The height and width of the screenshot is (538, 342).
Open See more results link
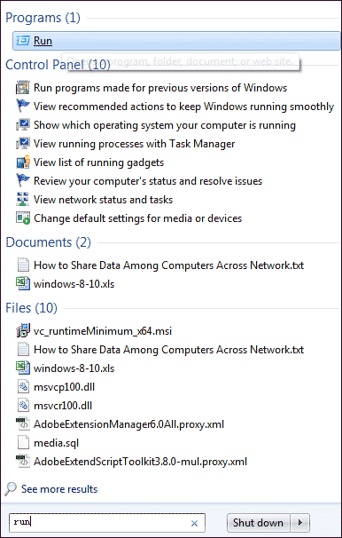(59, 489)
